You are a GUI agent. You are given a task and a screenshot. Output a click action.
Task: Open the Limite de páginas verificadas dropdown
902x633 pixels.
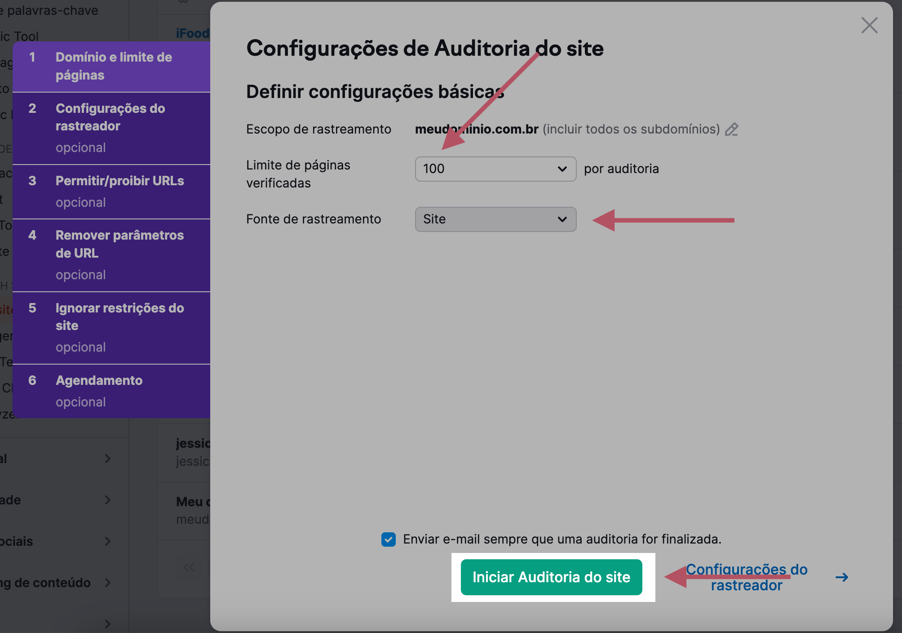[495, 169]
